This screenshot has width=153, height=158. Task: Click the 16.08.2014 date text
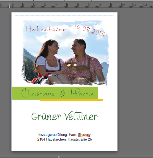pyautogui.click(x=90, y=30)
